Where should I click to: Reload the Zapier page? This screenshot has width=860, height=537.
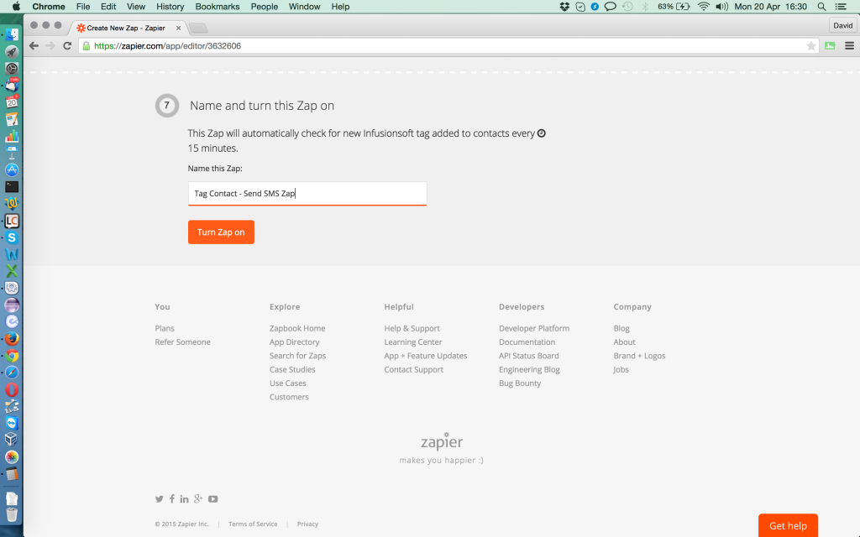coord(67,46)
